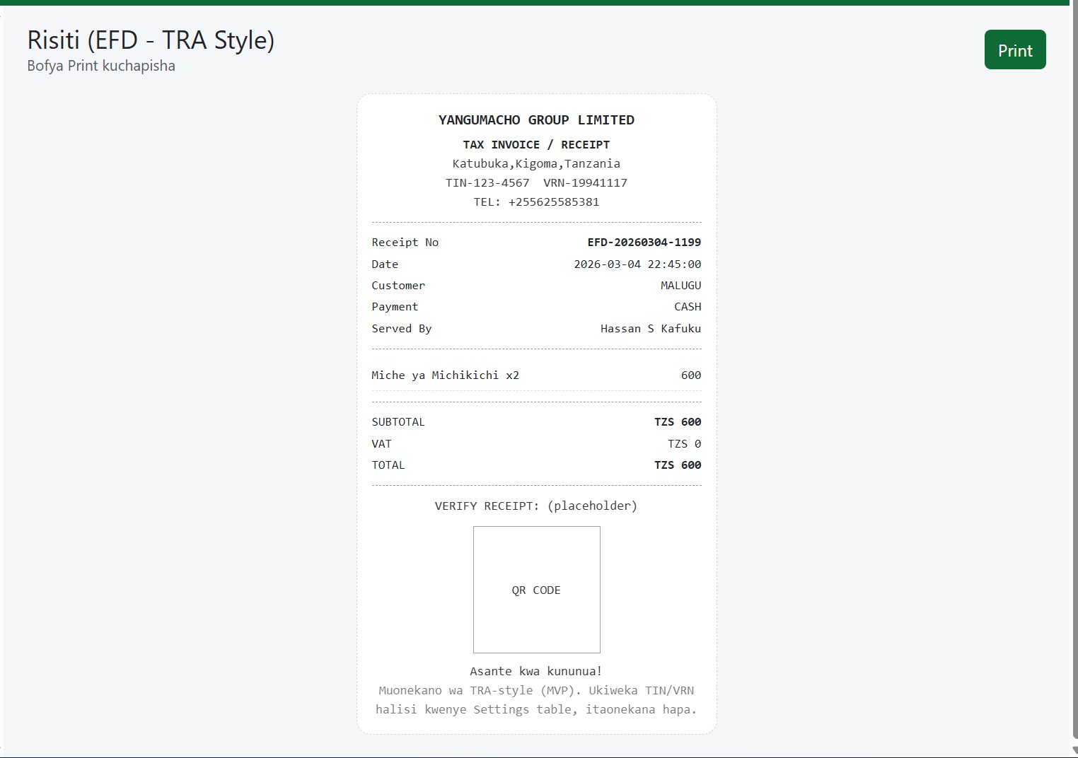Viewport: 1078px width, 758px height.
Task: Click the date value 2026-03-04 22:45:00
Action: coord(637,264)
